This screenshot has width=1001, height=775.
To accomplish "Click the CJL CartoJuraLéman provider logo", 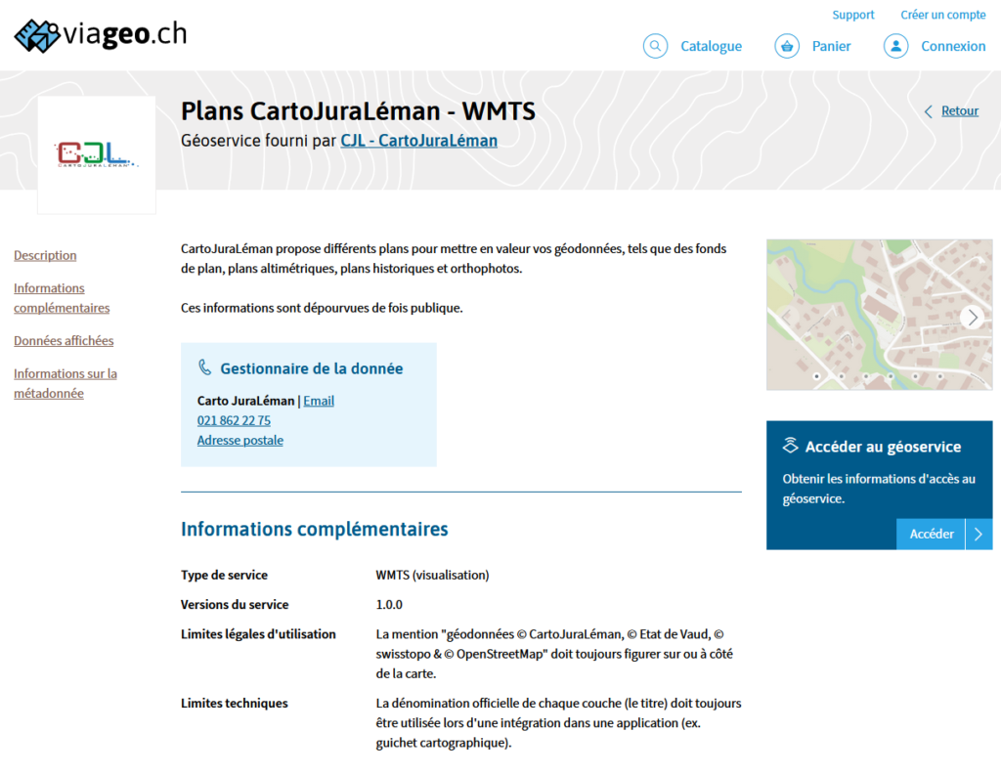I will pos(97,154).
